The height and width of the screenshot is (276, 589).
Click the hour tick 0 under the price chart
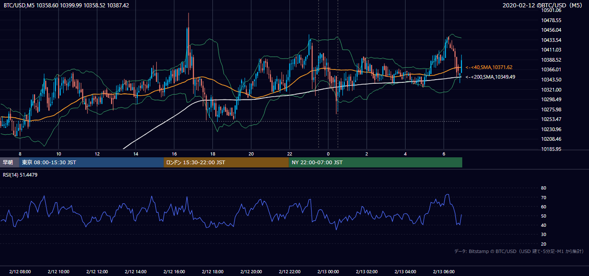328,153
